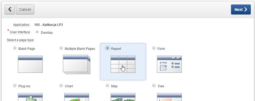Click the 'Blank Page' label text
The width and height of the screenshot is (255, 101).
tap(27, 49)
